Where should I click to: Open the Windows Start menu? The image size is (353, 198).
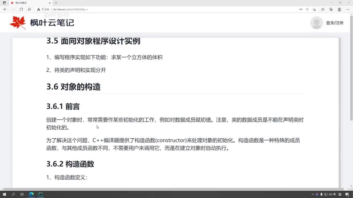point(4,194)
